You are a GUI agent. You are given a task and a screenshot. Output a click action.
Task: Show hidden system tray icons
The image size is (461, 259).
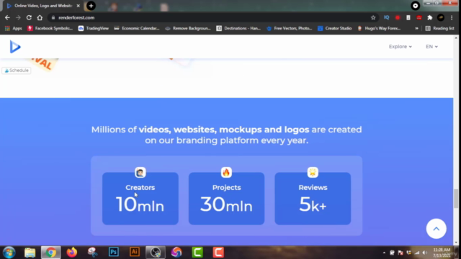click(x=384, y=253)
